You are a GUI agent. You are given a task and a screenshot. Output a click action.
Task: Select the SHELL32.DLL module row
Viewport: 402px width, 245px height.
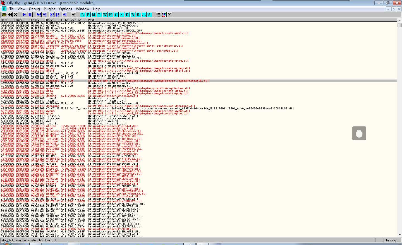pyautogui.click(x=198, y=224)
